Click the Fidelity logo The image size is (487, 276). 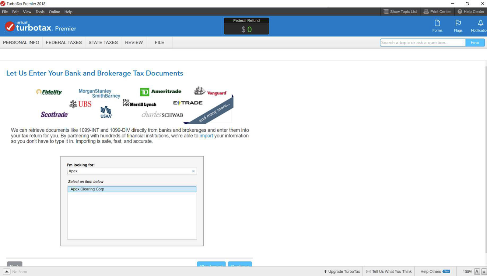(x=49, y=92)
